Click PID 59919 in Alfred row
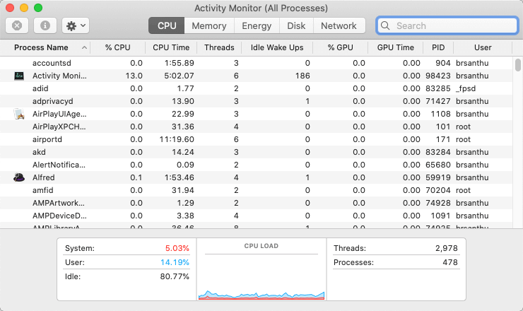Viewport: 523px width, 311px height. point(438,177)
